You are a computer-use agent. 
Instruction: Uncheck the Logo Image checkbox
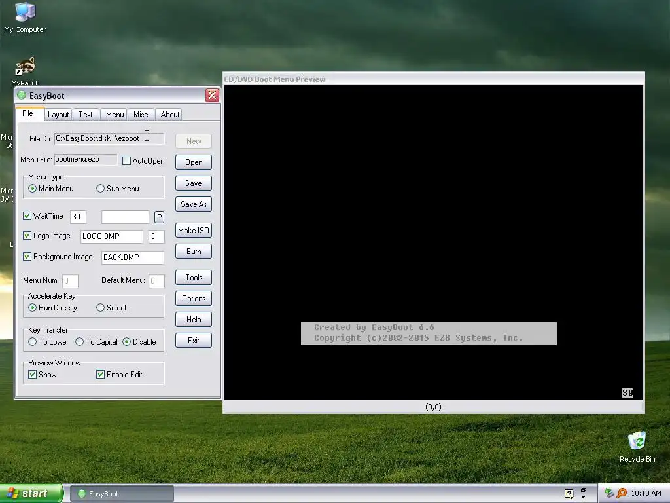[x=27, y=236]
